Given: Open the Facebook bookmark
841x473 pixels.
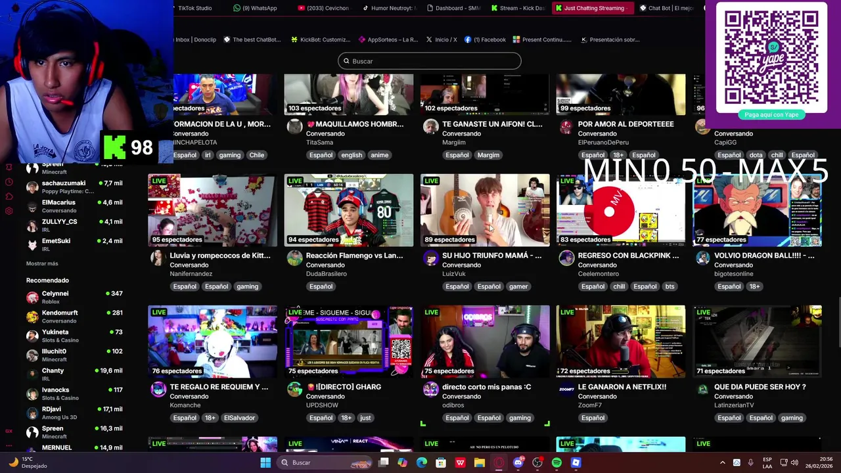Looking at the screenshot, I should [485, 39].
